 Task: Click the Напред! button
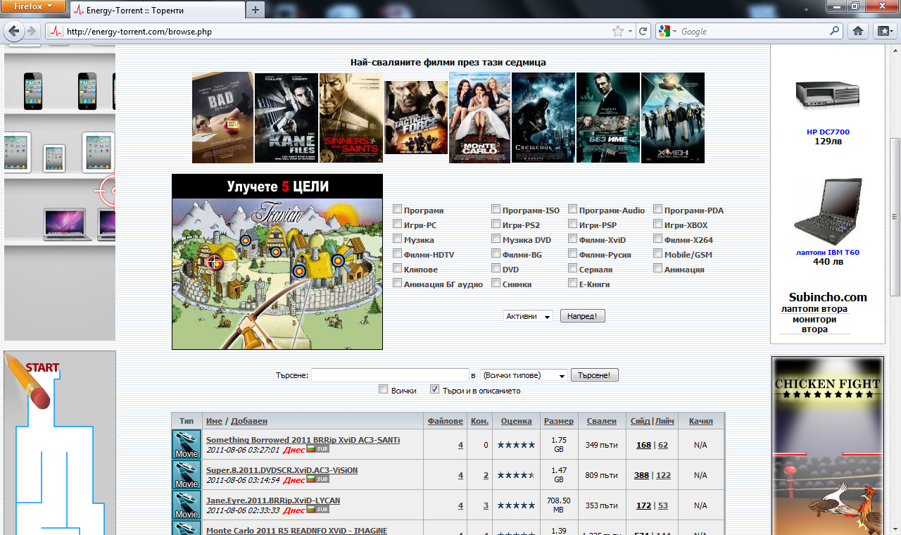tap(583, 316)
